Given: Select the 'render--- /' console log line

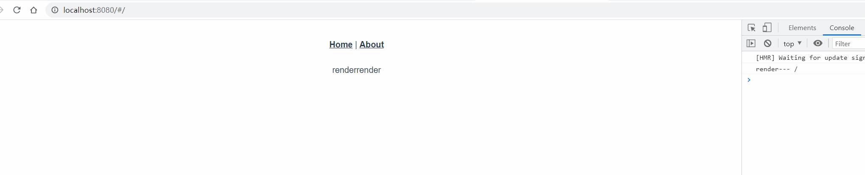Looking at the screenshot, I should tap(776, 69).
